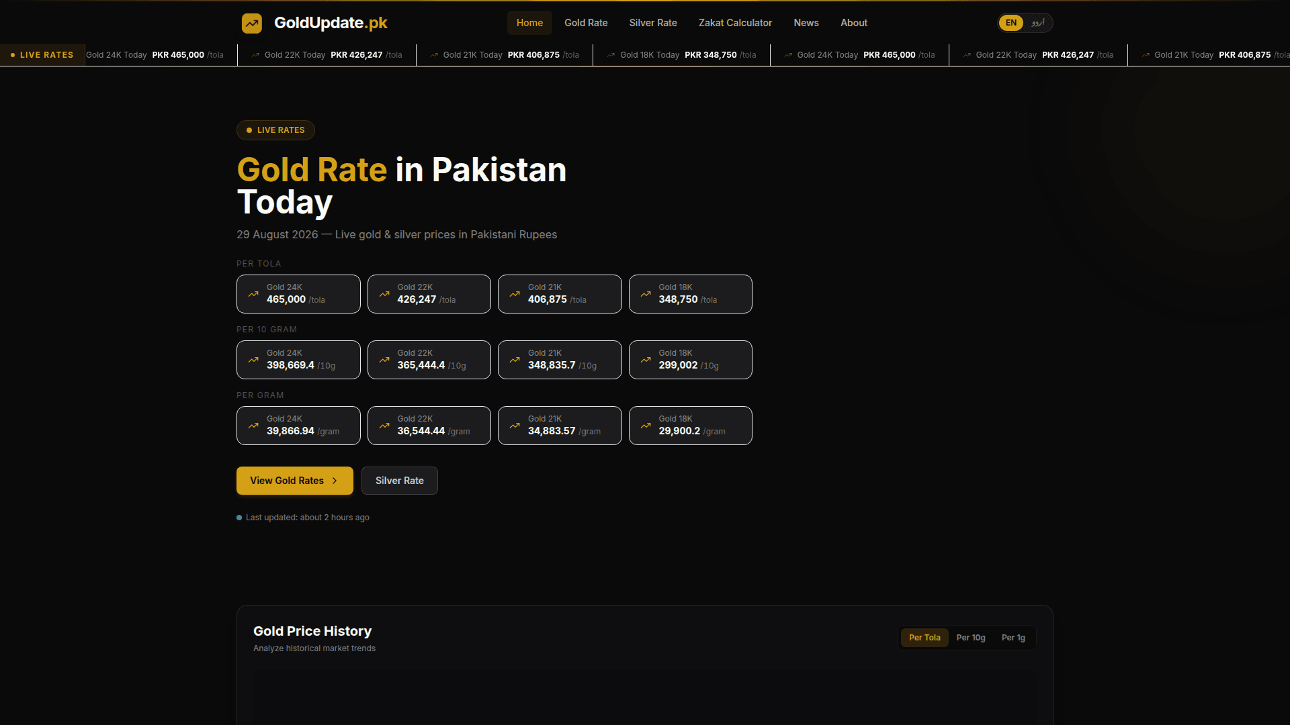Open the Gold 21K 406,875 per tola card
This screenshot has width=1290, height=725.
click(560, 294)
